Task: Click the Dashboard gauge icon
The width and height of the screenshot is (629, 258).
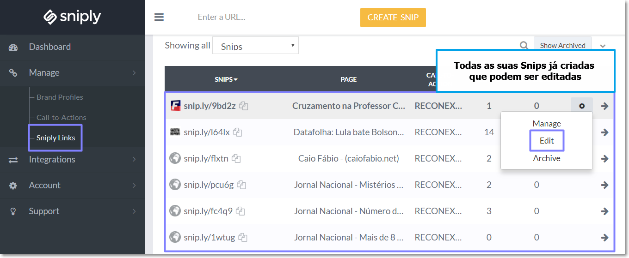Action: click(x=13, y=47)
